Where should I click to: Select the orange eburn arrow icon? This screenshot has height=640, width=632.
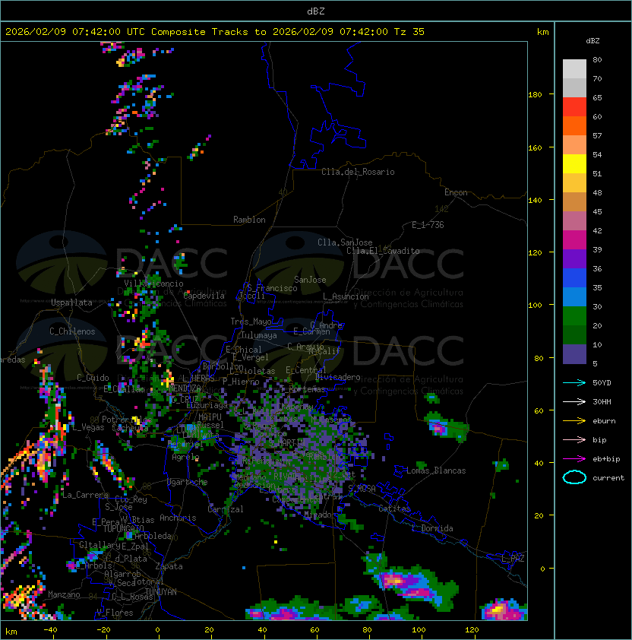[x=574, y=420]
